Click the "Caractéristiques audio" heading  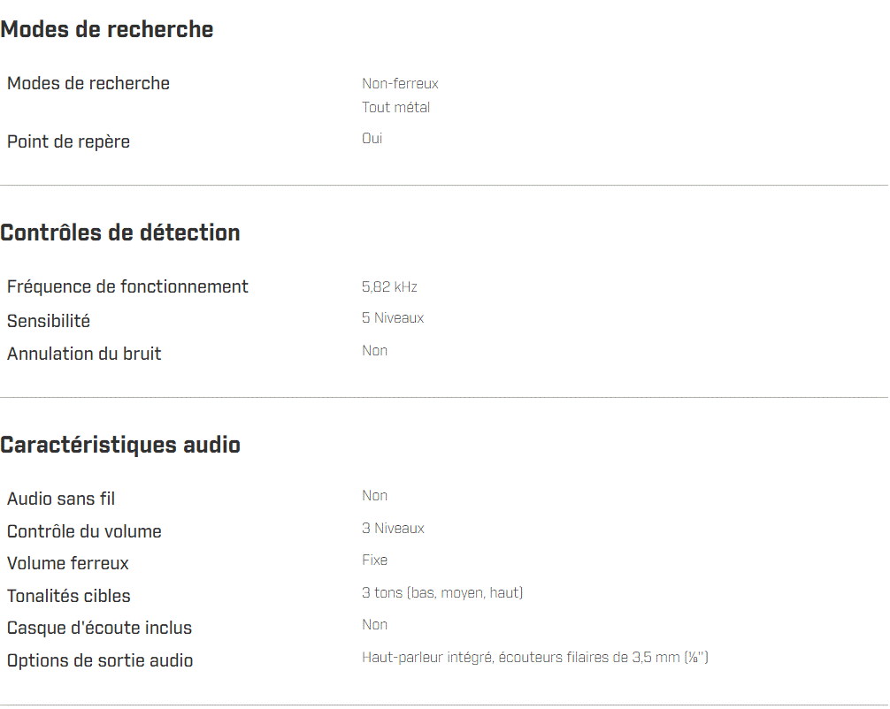120,445
